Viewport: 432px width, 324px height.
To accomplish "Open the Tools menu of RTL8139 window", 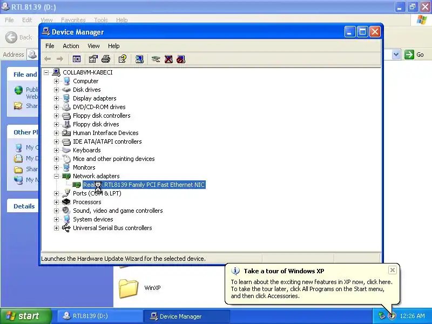I will [101, 20].
